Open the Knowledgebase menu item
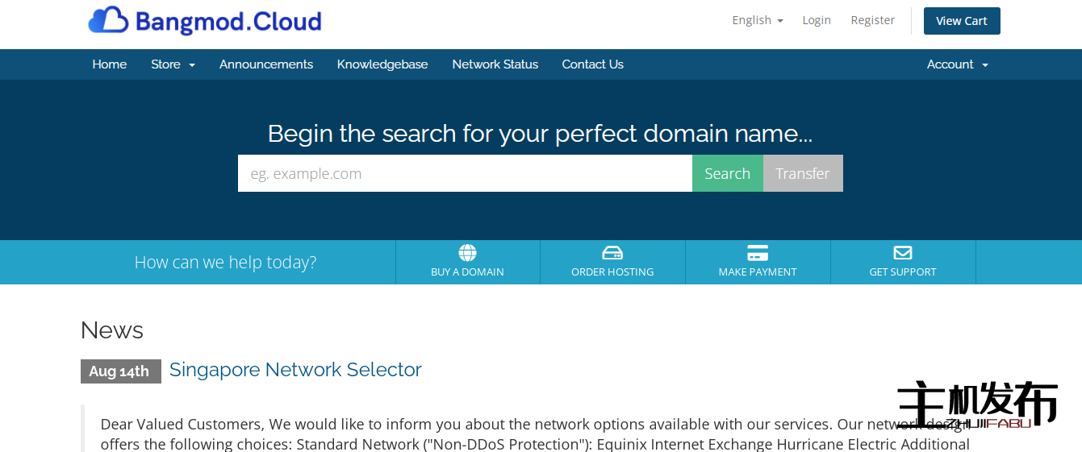Image resolution: width=1082 pixels, height=452 pixels. (x=382, y=64)
